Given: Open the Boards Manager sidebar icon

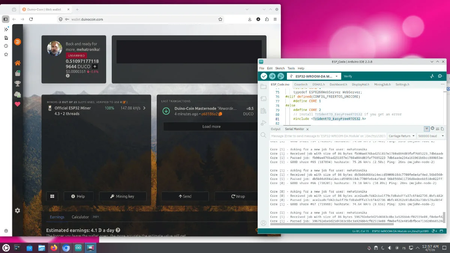Looking at the screenshot, I should coord(263,99).
